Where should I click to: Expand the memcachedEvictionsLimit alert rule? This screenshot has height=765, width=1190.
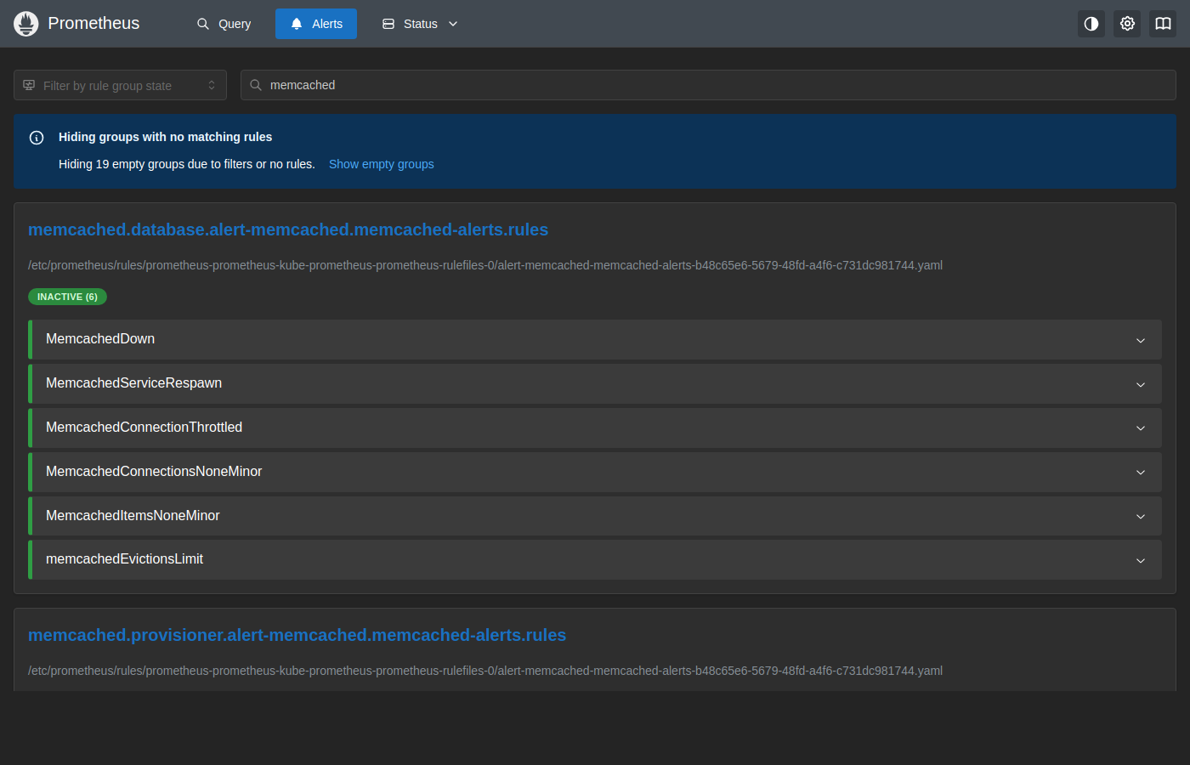point(595,559)
